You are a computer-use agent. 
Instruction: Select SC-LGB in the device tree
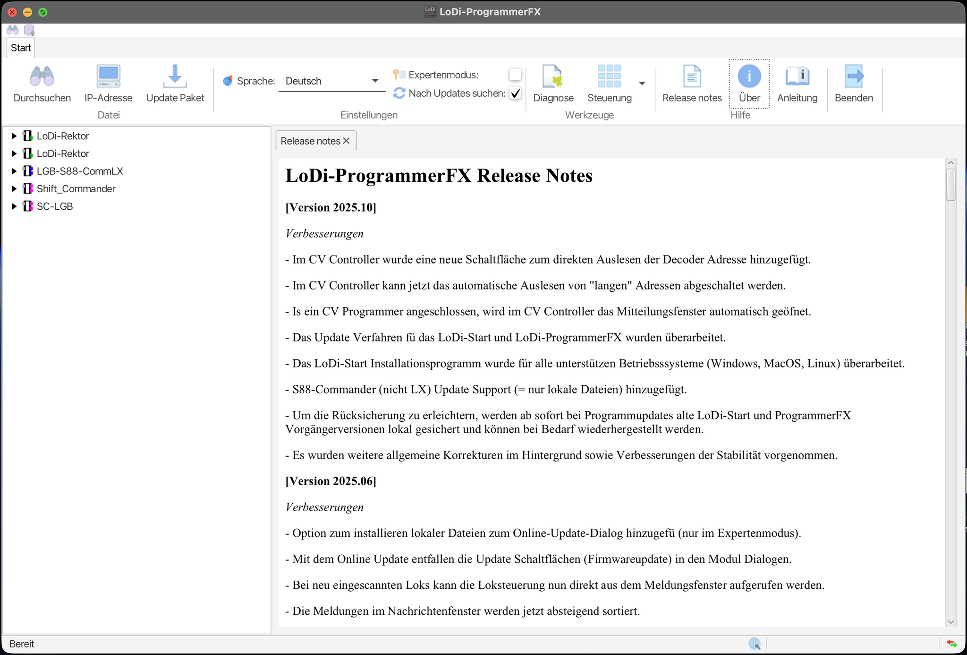click(55, 206)
